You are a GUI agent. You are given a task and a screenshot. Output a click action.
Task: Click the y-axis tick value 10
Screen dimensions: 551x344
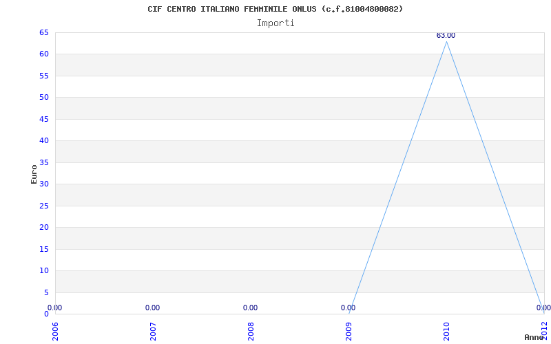44,270
